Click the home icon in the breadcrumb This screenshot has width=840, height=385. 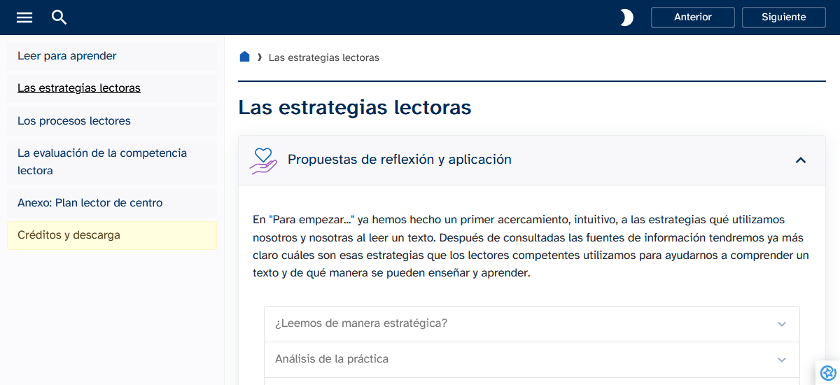coord(244,57)
